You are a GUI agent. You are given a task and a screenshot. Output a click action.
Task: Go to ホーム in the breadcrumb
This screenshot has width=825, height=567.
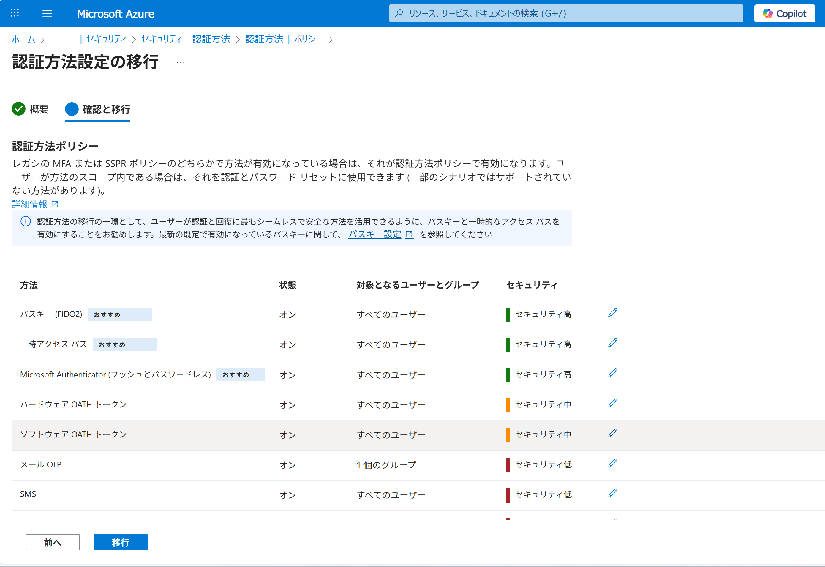(23, 39)
